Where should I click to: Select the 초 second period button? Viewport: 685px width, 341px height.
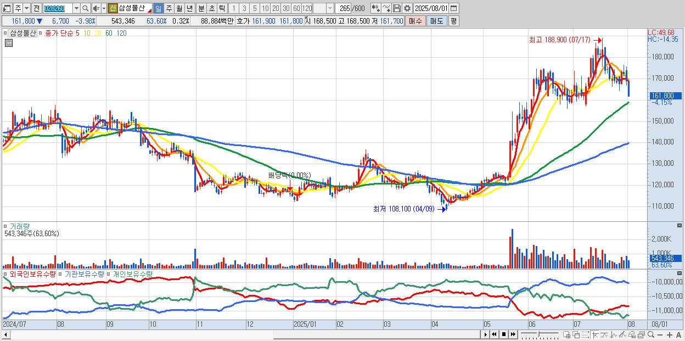(212, 8)
